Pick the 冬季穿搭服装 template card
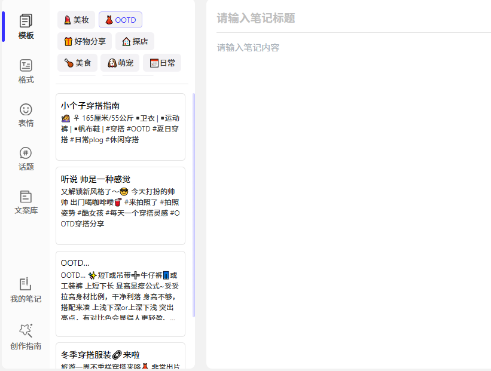The height and width of the screenshot is (371, 491). tap(120, 356)
